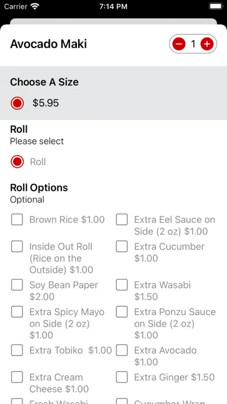This screenshot has height=404, width=227.
Task: Select the $5.95 size radio button
Action: [17, 103]
